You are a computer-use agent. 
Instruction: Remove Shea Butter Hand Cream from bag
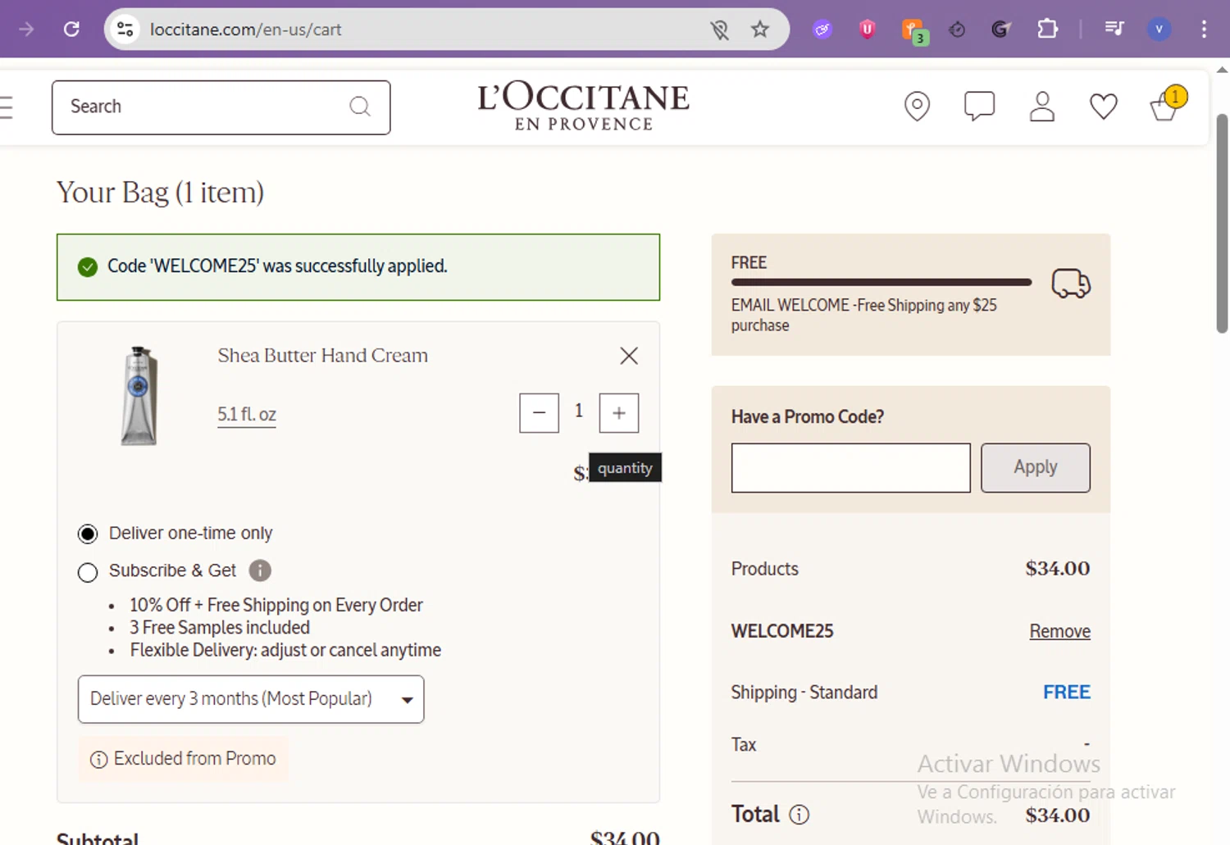629,356
